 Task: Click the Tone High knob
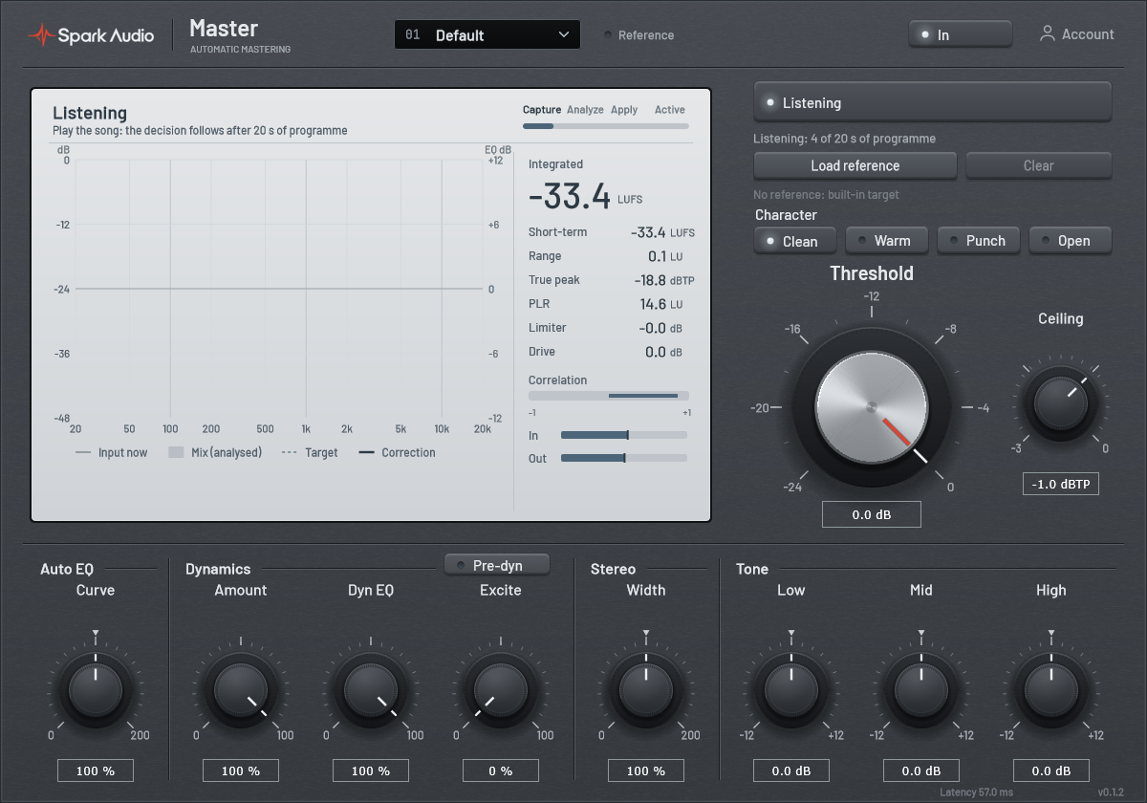point(1051,688)
